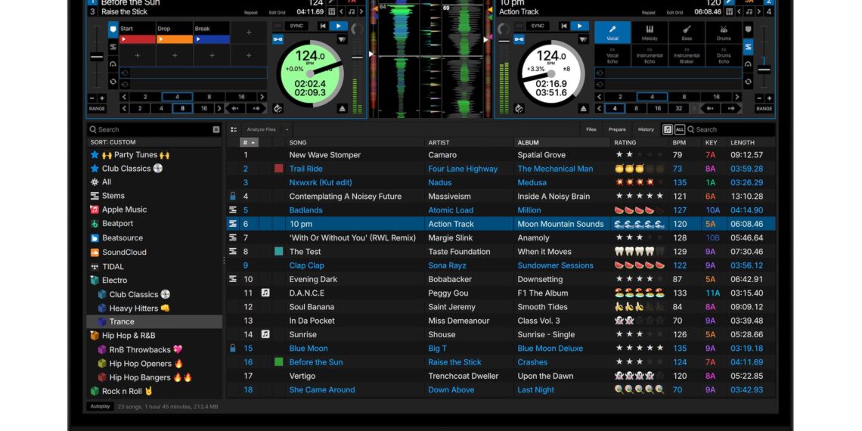The height and width of the screenshot is (431, 862).
Task: Sort the library by the # column
Action: 249,142
